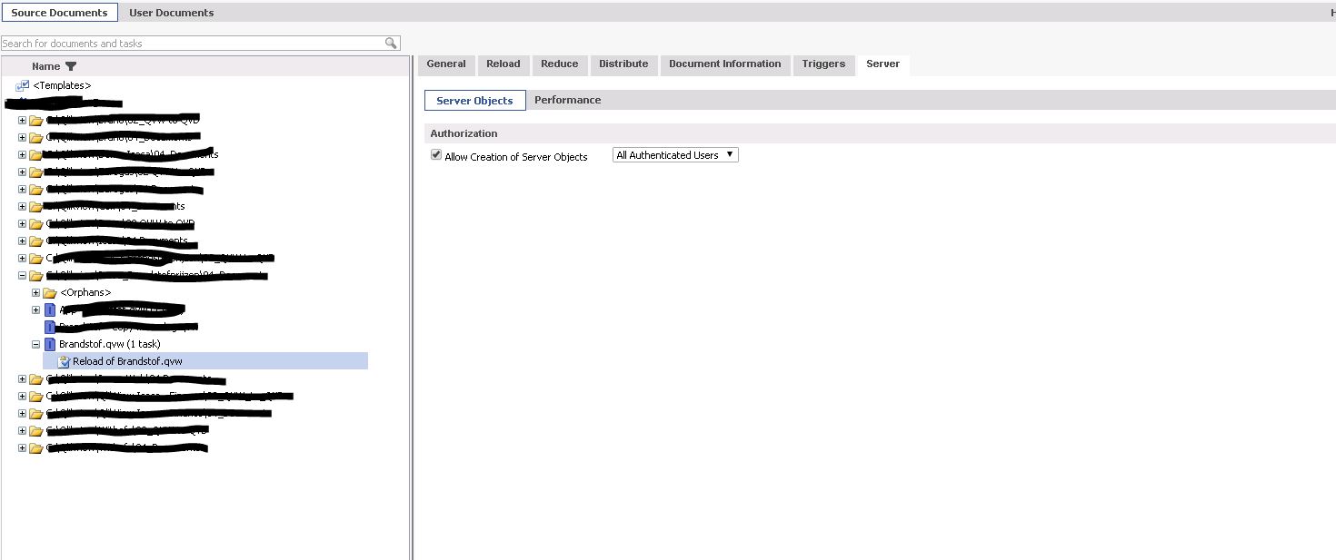
Task: Click the search magnifier icon
Action: pyautogui.click(x=391, y=43)
